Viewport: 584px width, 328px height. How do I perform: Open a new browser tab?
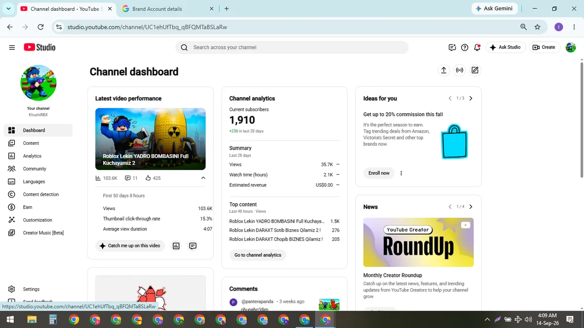[x=227, y=9]
